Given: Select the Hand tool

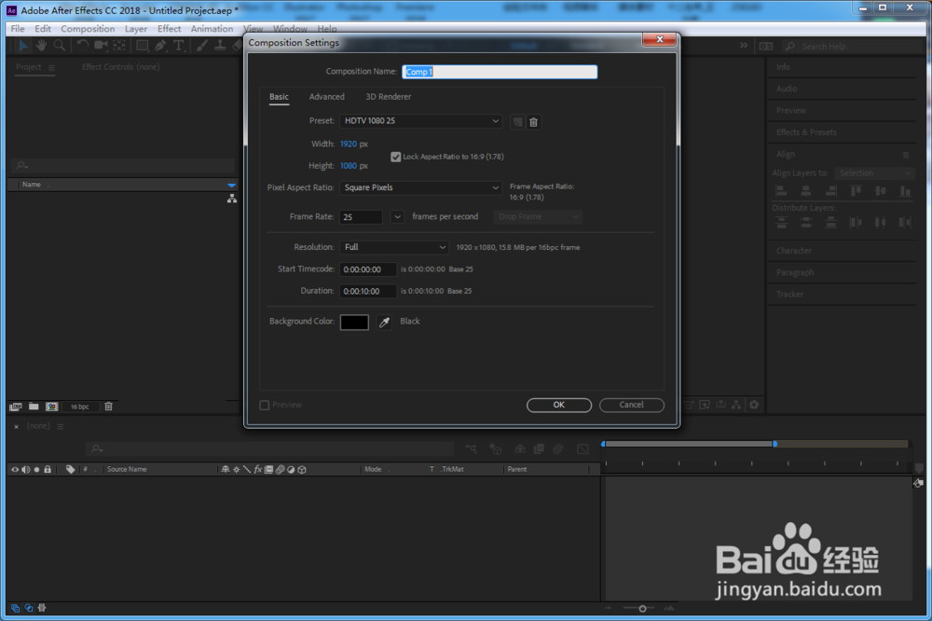Looking at the screenshot, I should pos(41,45).
